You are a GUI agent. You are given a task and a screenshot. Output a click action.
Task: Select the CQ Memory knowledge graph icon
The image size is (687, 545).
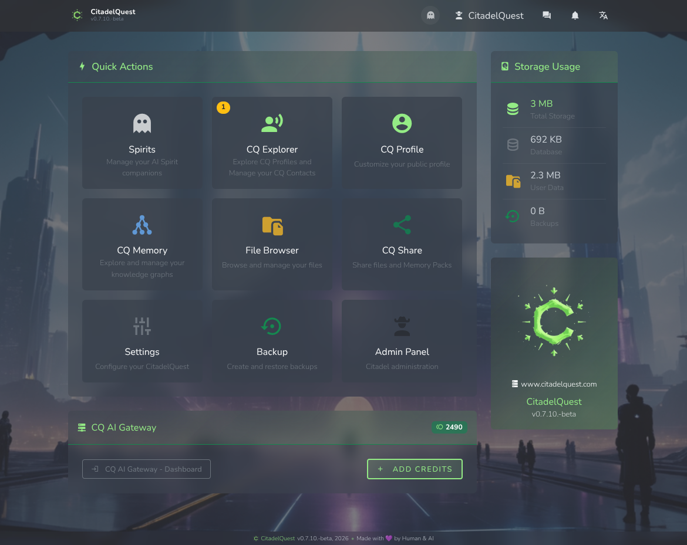tap(142, 225)
